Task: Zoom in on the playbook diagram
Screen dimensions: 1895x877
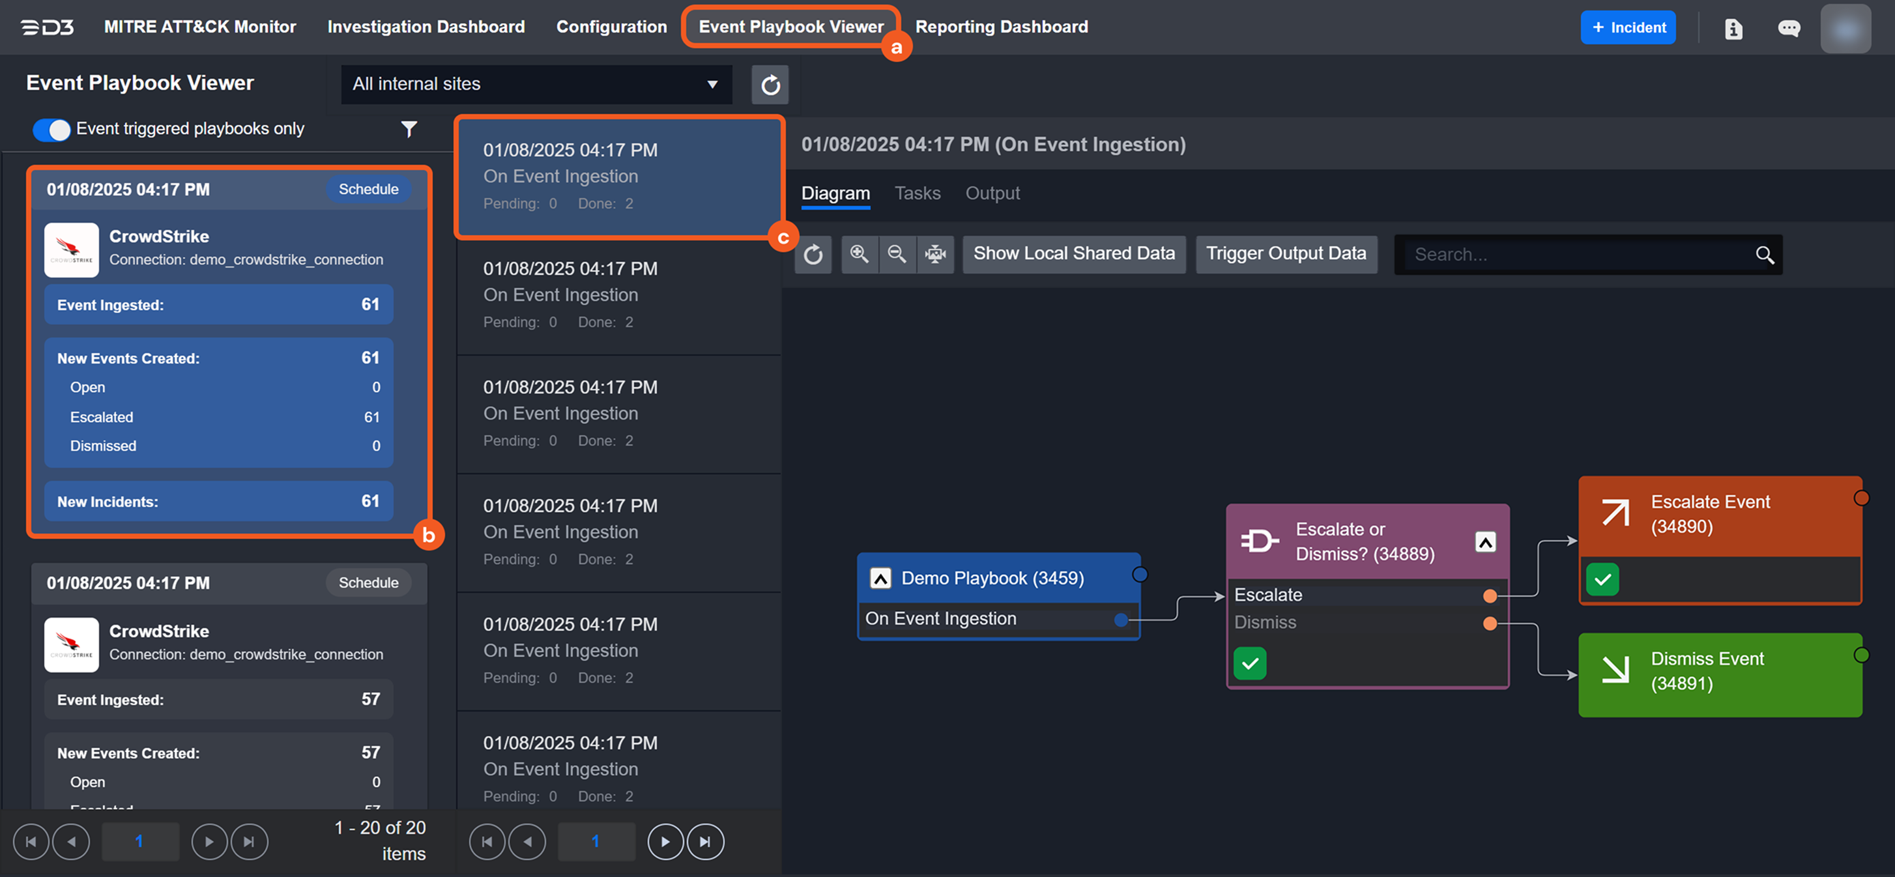Action: click(x=858, y=255)
